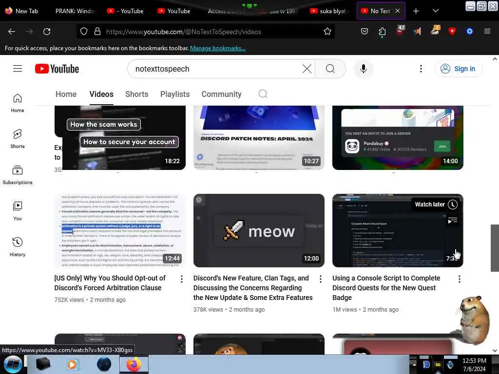Close the No Text tab
Viewport: 499px width, 374px height.
point(398,11)
